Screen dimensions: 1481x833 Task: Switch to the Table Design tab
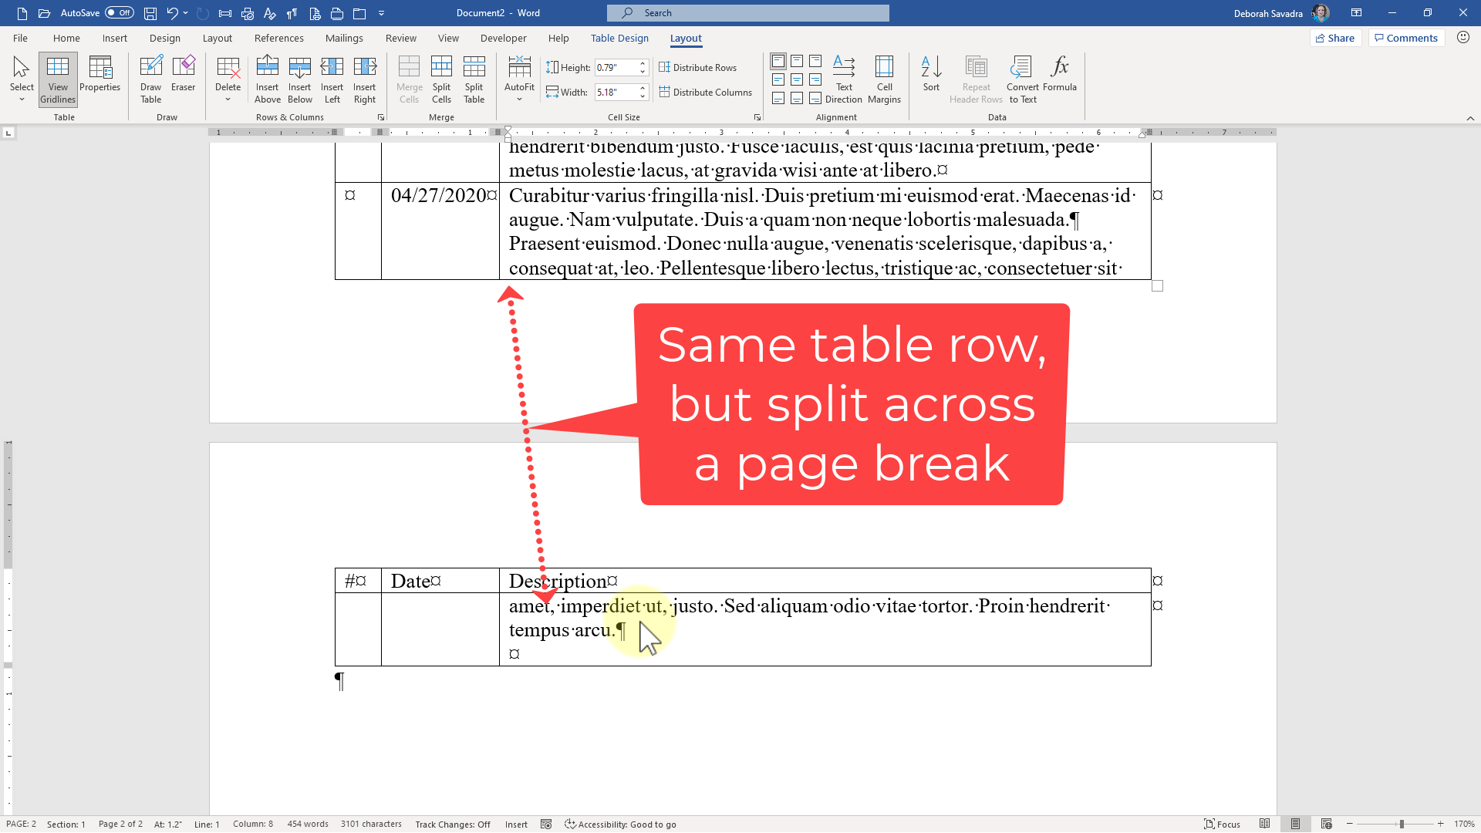(619, 38)
